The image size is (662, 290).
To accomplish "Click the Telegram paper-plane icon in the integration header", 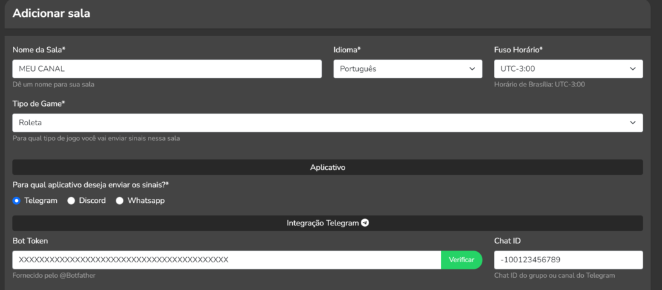I will pos(365,223).
